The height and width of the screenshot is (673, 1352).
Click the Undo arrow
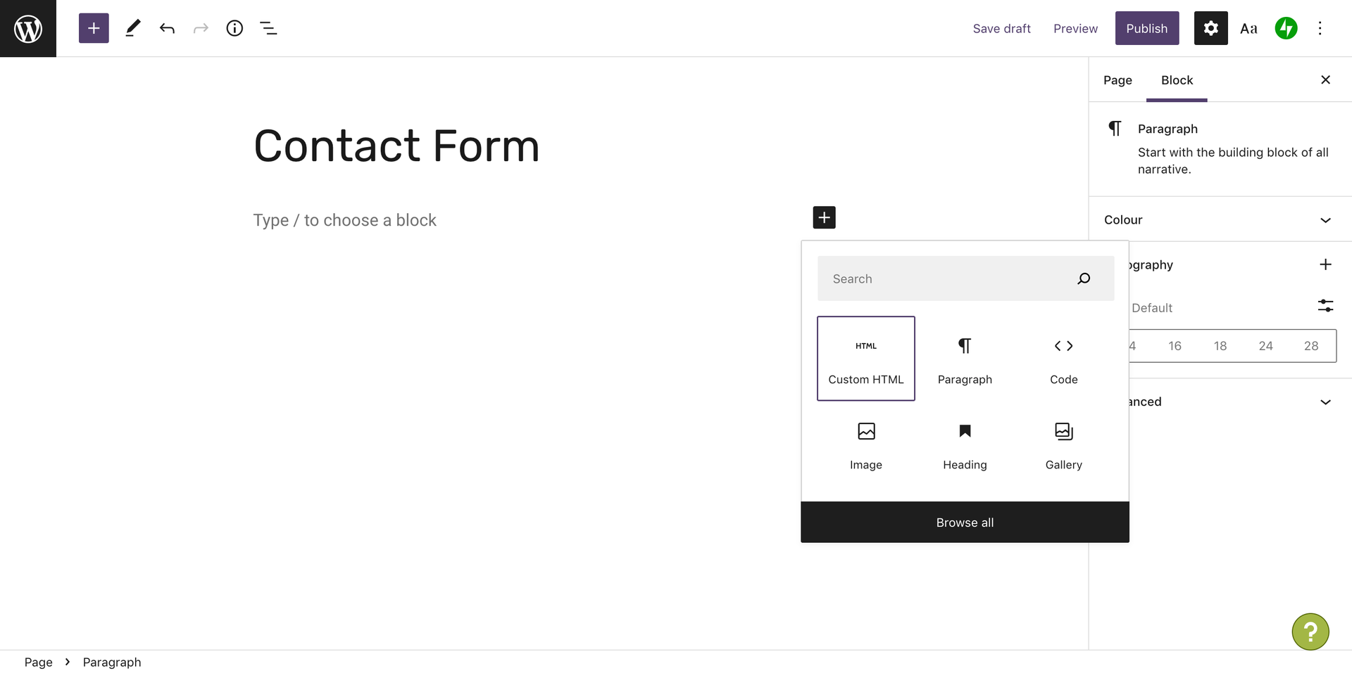[x=167, y=28]
